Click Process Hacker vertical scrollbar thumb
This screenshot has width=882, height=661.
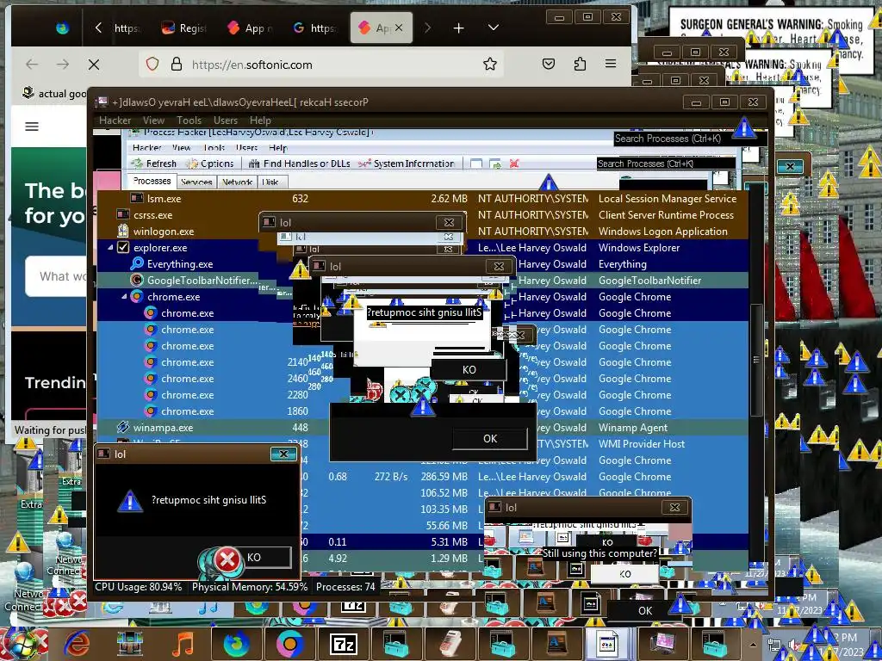coord(756,360)
